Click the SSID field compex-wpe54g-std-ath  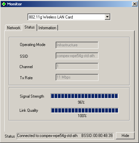click(x=77, y=56)
